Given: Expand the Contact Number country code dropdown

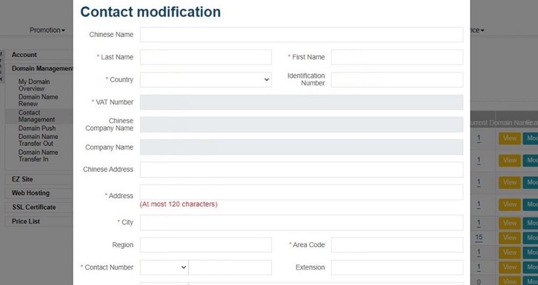Looking at the screenshot, I should click(164, 267).
